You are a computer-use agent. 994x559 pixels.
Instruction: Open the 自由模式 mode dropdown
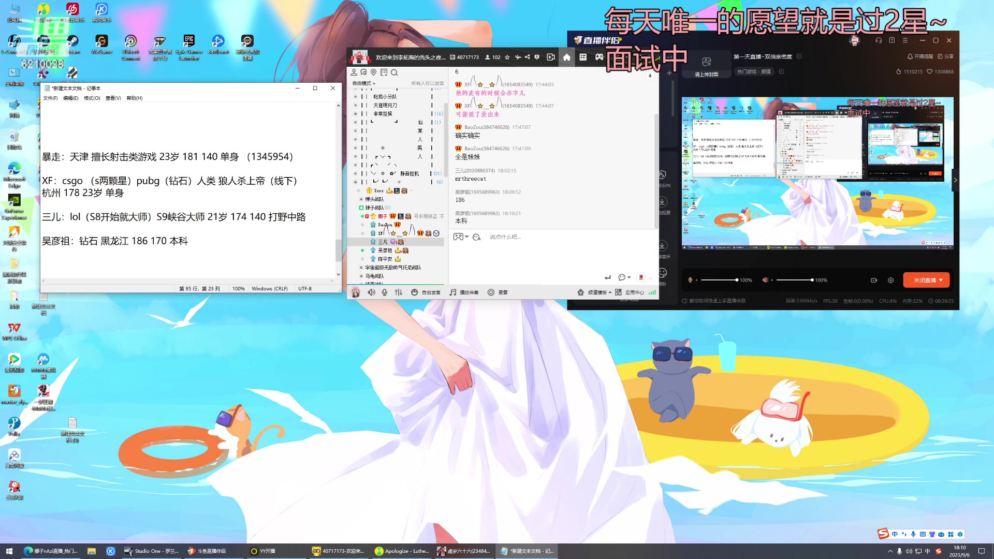pos(364,83)
